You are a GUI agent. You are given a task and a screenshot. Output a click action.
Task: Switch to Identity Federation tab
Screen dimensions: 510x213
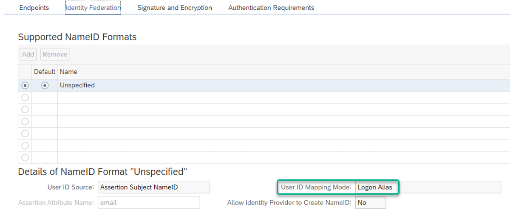tap(93, 8)
